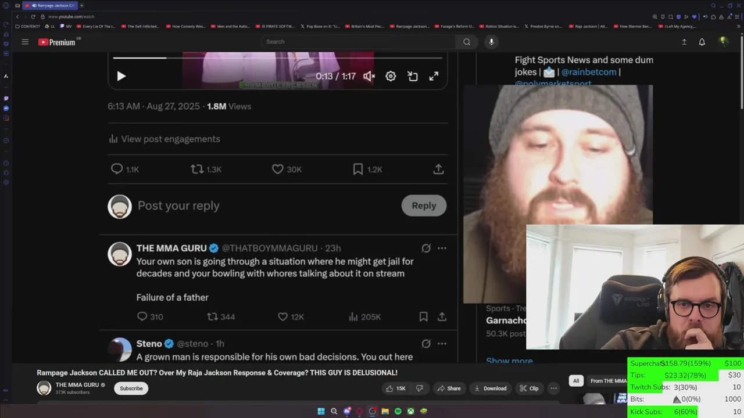Open more actions ellipsis below video
This screenshot has width=744, height=418.
[x=554, y=388]
